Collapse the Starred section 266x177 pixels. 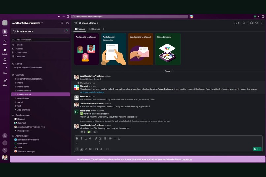click(17, 64)
